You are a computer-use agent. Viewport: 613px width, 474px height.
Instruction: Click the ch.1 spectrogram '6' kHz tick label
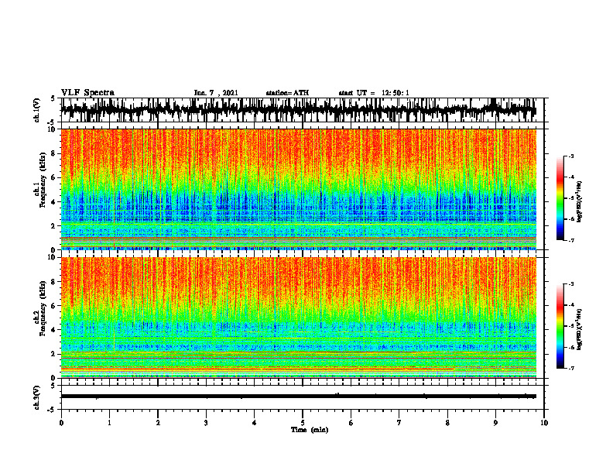54,178
